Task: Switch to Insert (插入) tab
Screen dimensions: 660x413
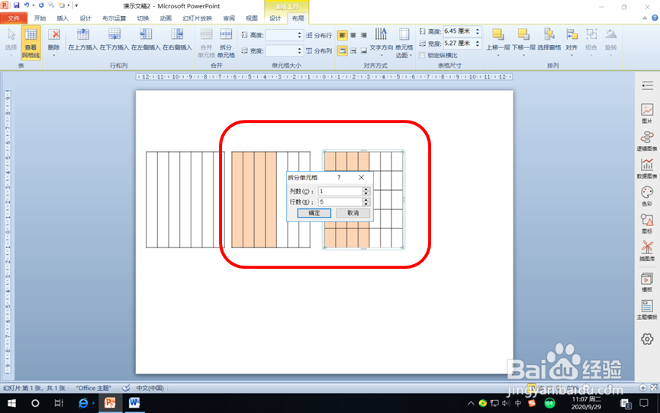Action: (63, 18)
